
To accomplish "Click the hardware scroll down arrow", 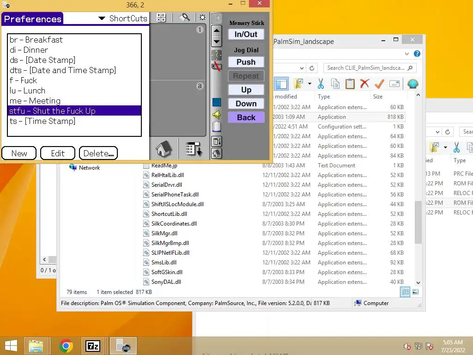I will click(x=217, y=41).
